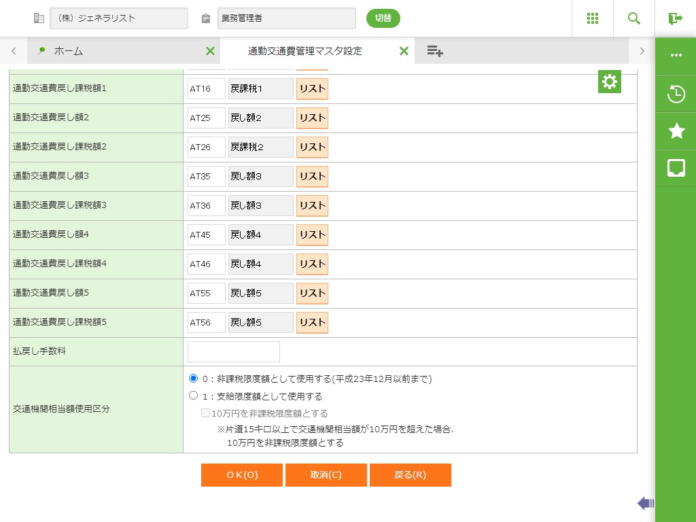Open リスト for 通勤交通費戻し課税額1

coord(312,89)
